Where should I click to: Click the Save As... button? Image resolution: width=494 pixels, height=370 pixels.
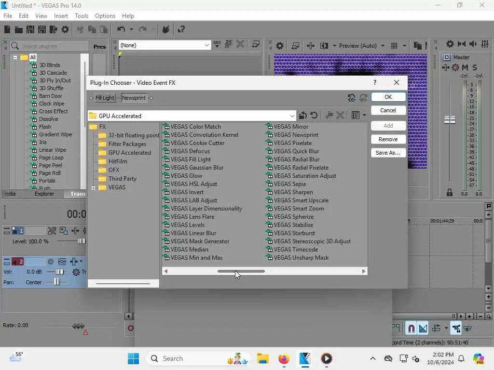point(388,153)
